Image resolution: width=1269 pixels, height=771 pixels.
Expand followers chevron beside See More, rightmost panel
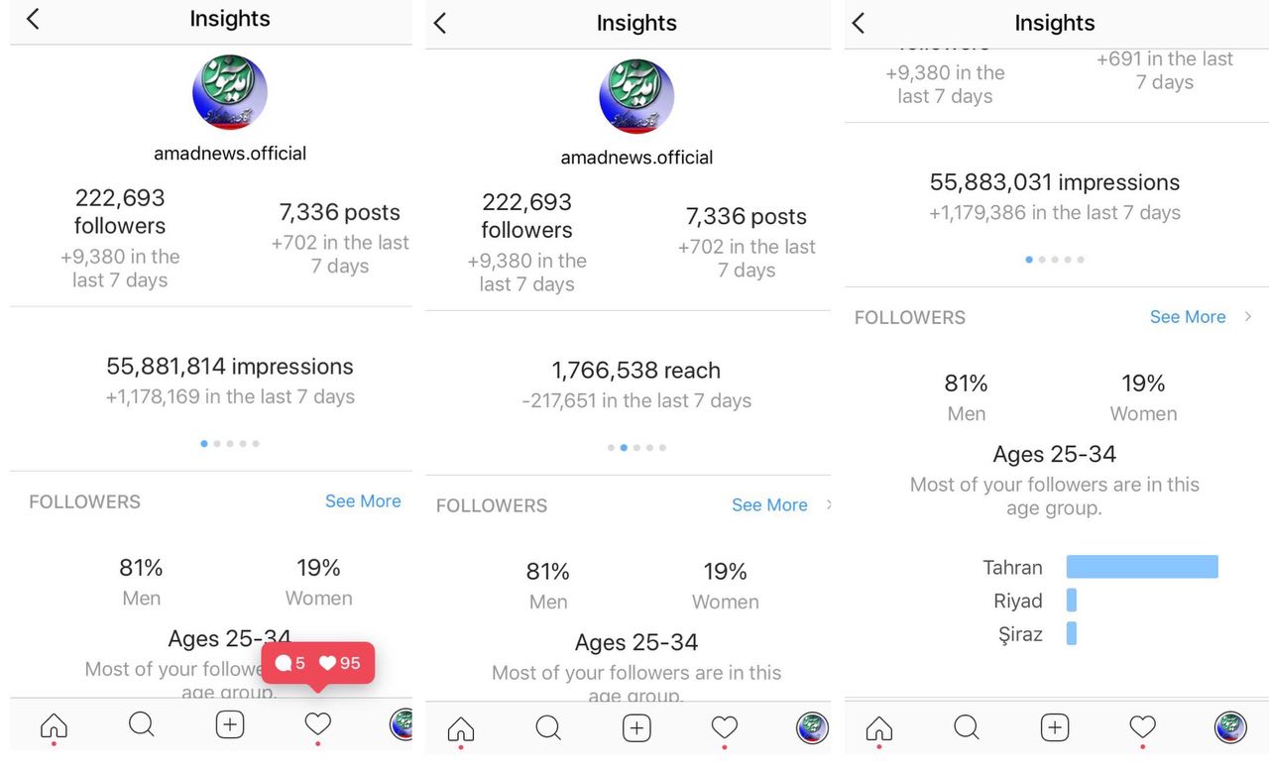click(x=1248, y=317)
